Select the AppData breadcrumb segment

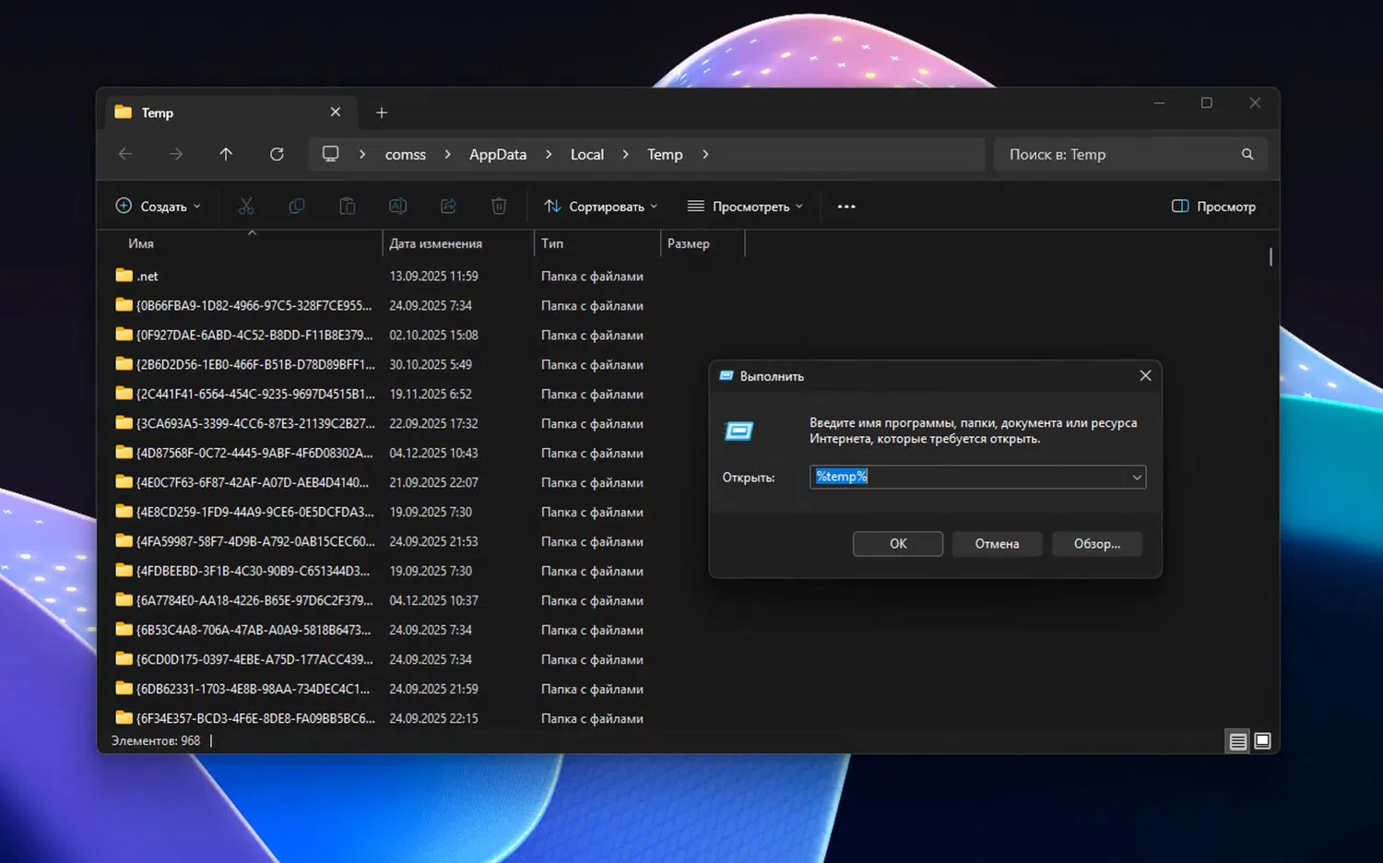tap(498, 155)
